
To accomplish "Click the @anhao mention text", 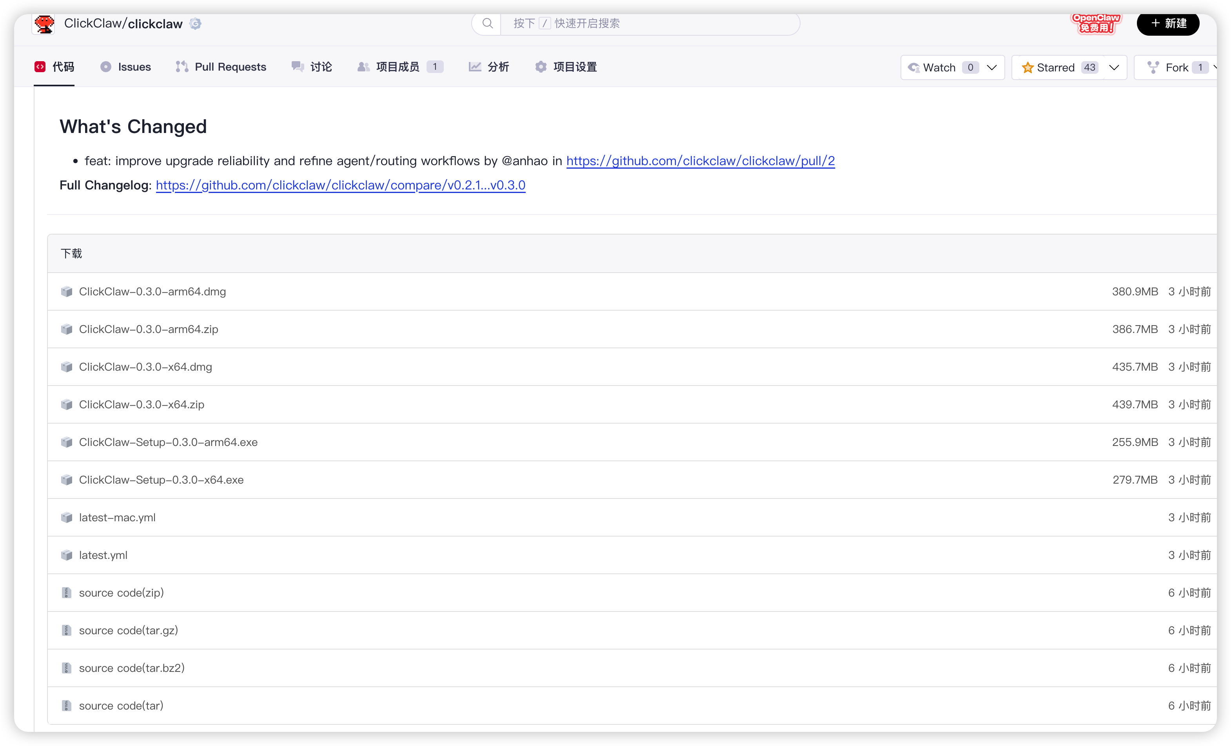I will point(525,161).
